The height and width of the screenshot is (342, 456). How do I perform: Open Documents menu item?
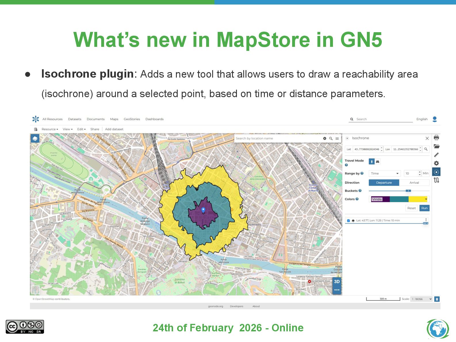pos(95,119)
